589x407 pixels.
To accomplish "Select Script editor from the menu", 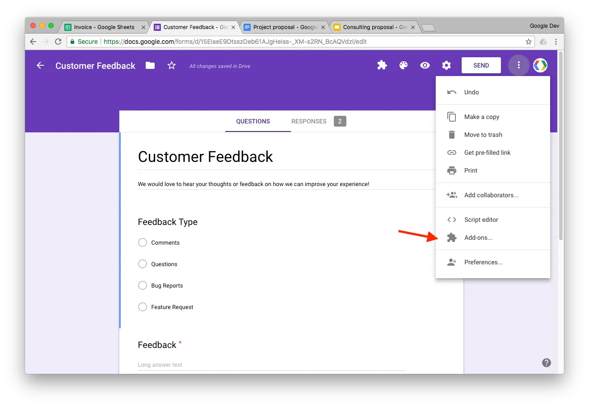I will (x=481, y=220).
